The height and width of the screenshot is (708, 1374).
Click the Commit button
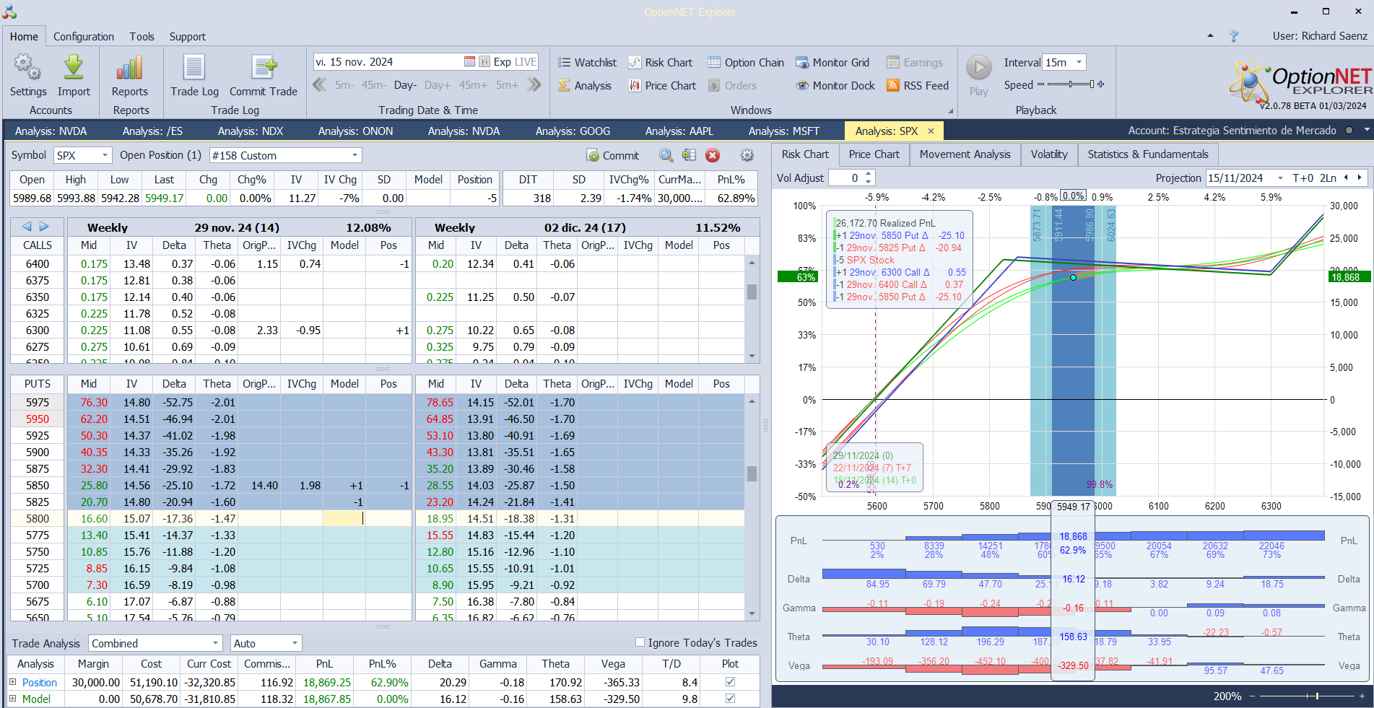613,155
